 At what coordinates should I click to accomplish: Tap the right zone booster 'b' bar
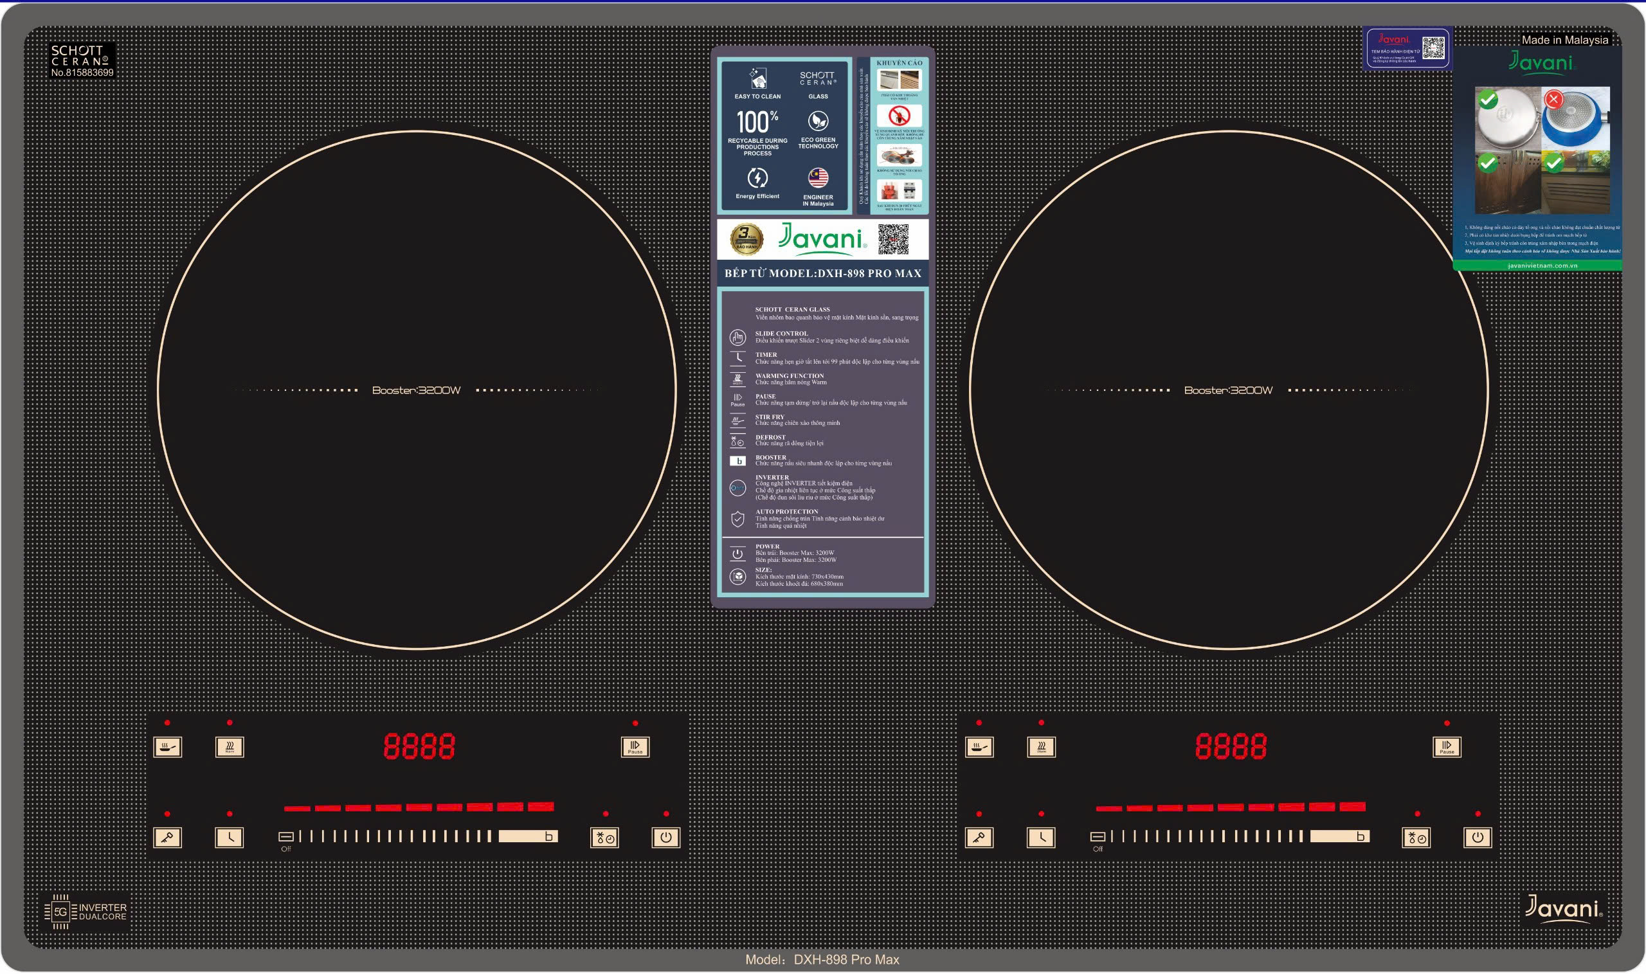1340,836
